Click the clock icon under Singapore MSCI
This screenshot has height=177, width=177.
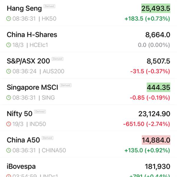tap(9, 97)
